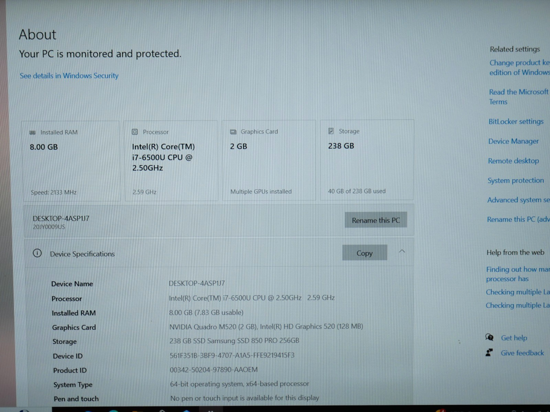
Task: Click the Help from the web heading
Action: pos(515,252)
